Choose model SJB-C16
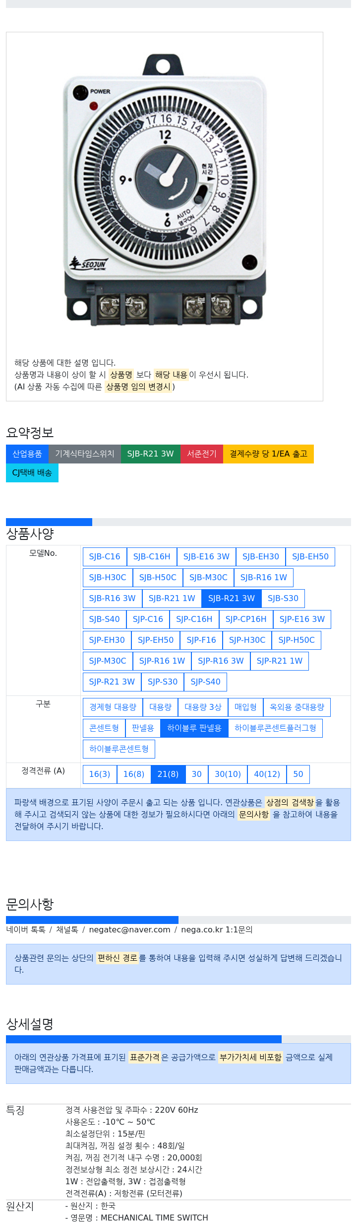Image resolution: width=357 pixels, height=1224 pixels. (x=105, y=556)
